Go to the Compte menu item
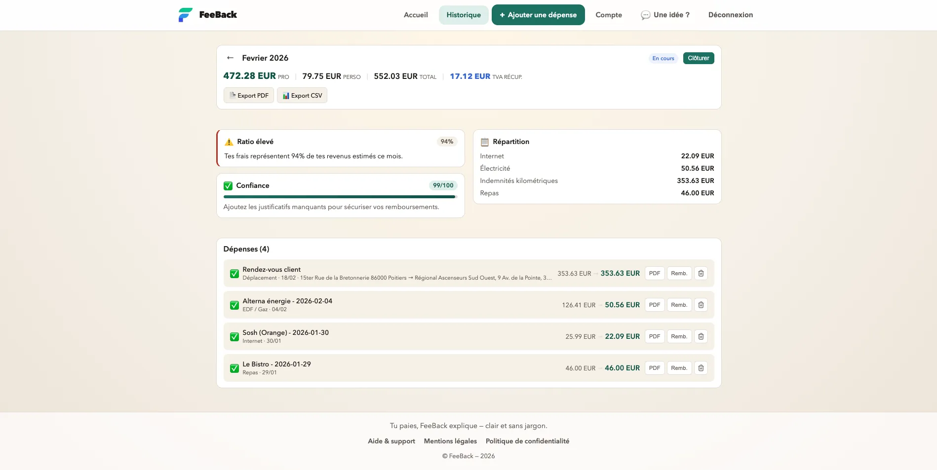This screenshot has height=470, width=937. pos(608,15)
